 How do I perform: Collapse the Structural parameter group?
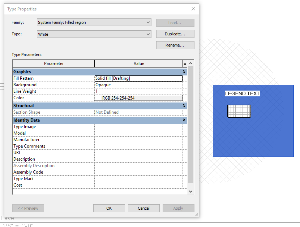click(184, 106)
